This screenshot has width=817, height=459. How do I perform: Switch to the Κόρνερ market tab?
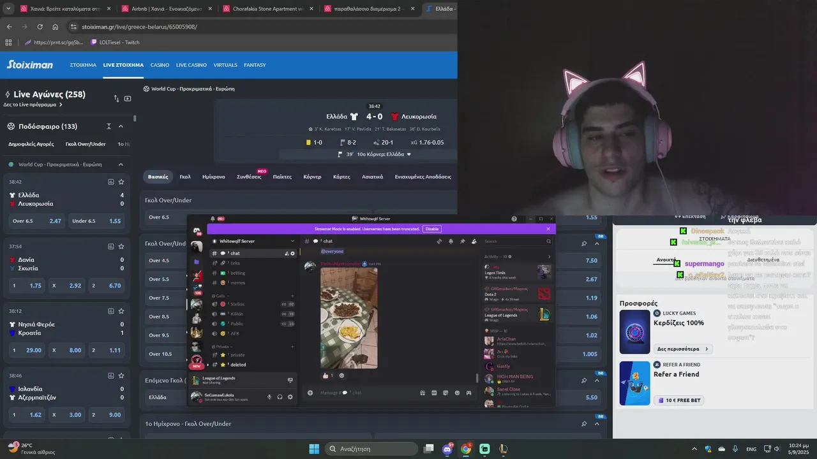click(x=312, y=177)
